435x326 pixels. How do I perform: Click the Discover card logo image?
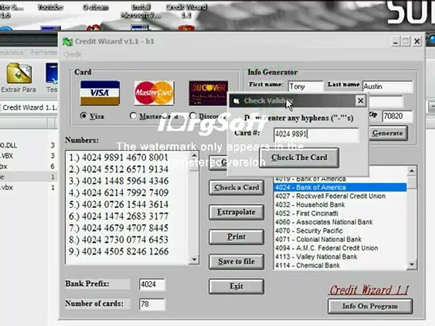point(208,93)
